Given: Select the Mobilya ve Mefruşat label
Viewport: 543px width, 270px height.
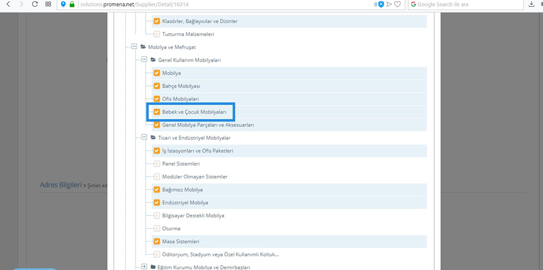Looking at the screenshot, I should pos(173,47).
